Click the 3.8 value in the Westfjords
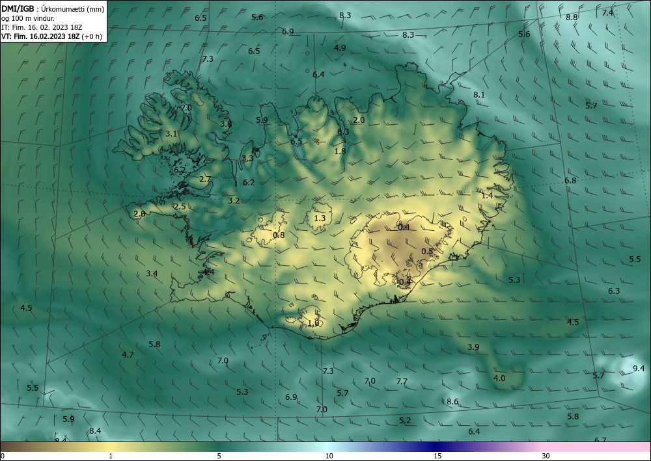The image size is (651, 461). 226,124
